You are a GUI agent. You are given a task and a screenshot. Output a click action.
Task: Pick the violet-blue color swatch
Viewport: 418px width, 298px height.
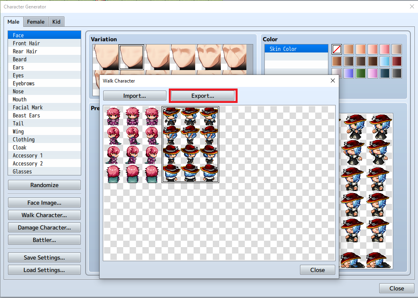coord(349,73)
